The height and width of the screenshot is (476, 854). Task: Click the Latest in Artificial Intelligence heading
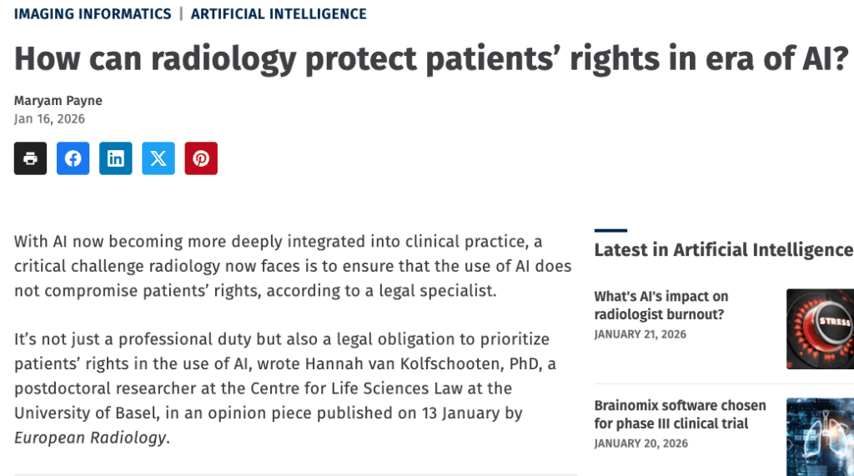(723, 250)
